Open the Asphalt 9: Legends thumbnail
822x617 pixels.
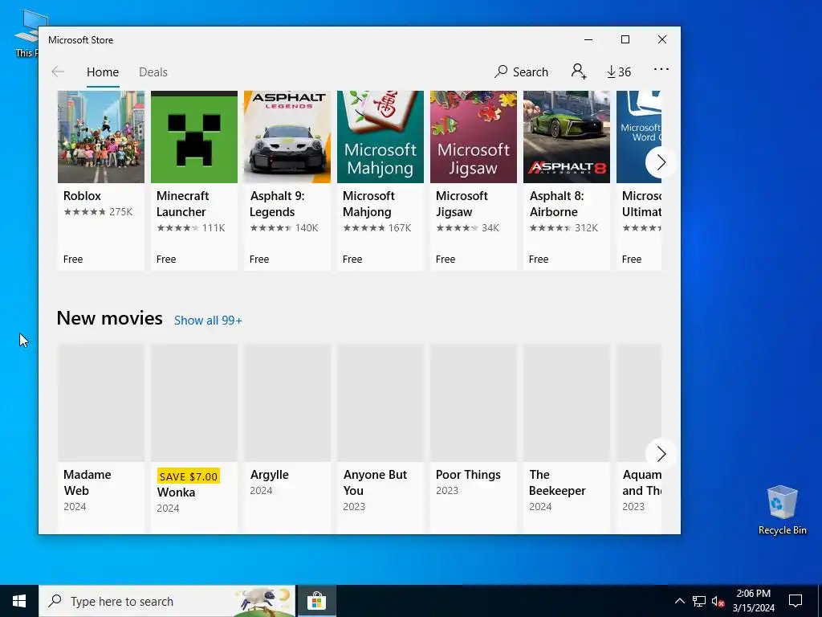click(x=287, y=137)
